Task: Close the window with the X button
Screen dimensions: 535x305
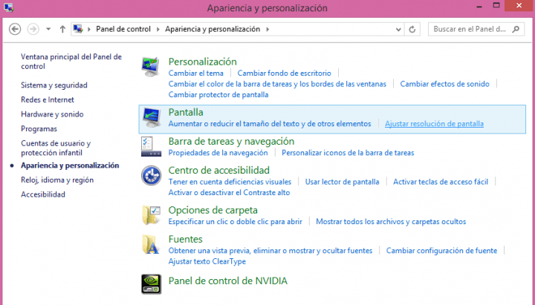Action: (x=519, y=5)
